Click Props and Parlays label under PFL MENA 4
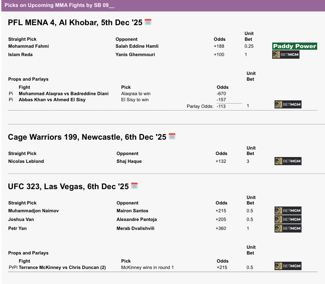This screenshot has height=284, width=325. tap(28, 79)
